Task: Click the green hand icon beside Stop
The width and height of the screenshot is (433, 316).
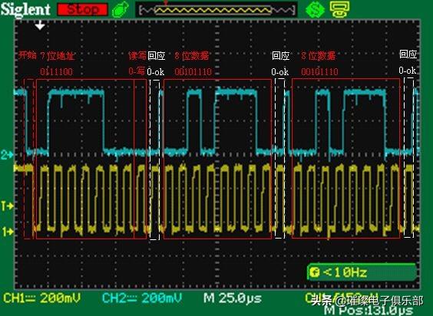Action: coord(121,9)
